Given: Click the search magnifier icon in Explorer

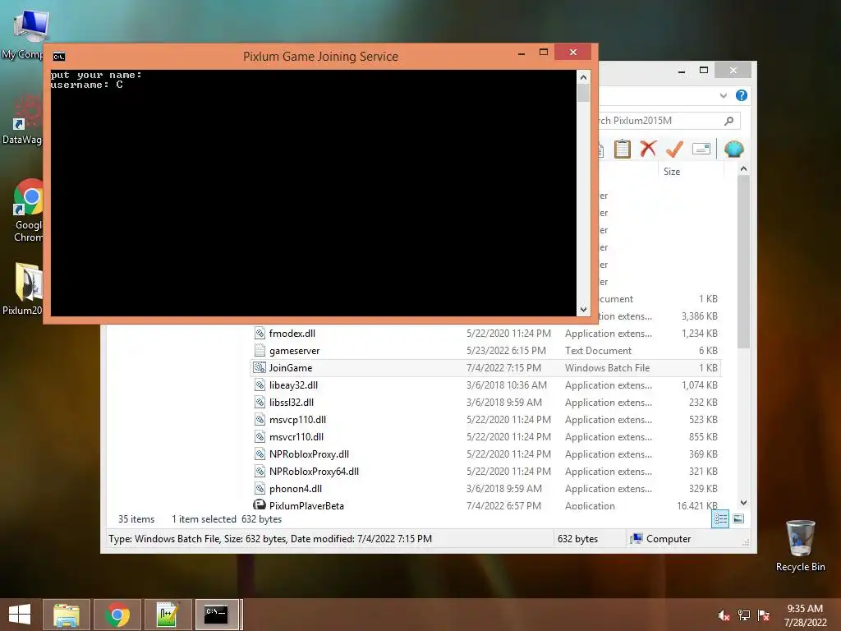Looking at the screenshot, I should (729, 121).
